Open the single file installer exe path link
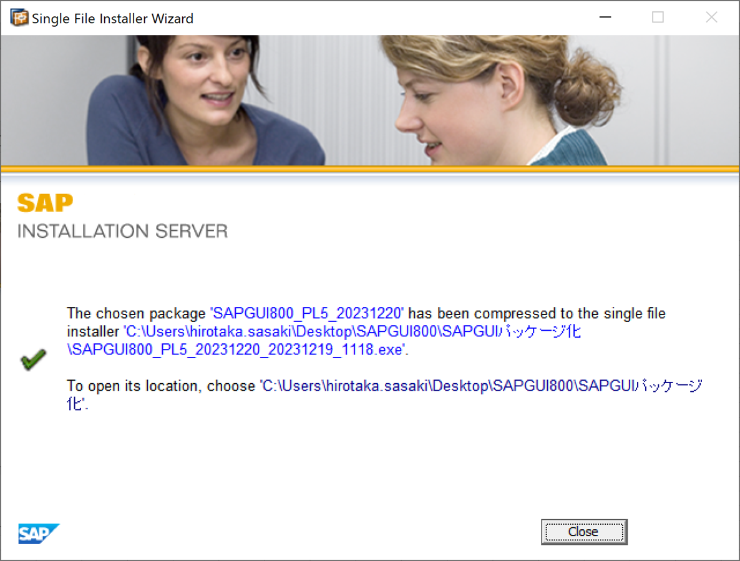 coord(324,340)
